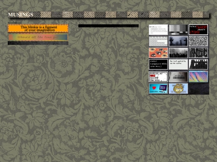Click the 'I heart computers' stamp

tap(158, 88)
